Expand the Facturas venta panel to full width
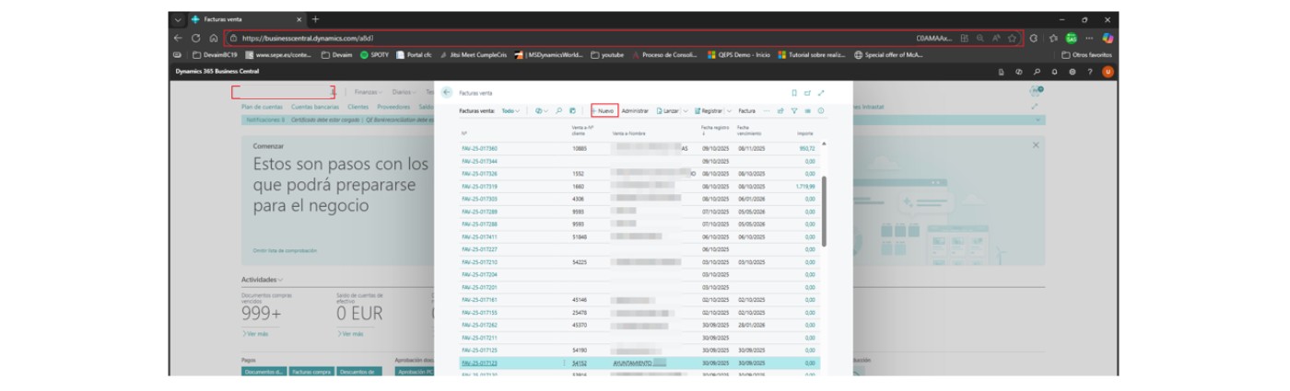Viewport: 1290px width, 391px height. click(x=821, y=93)
